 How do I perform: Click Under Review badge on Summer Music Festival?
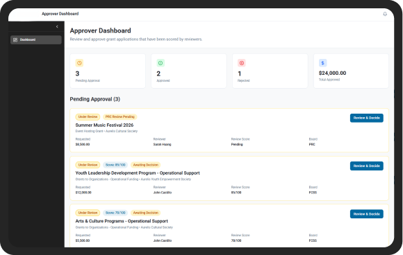88,117
